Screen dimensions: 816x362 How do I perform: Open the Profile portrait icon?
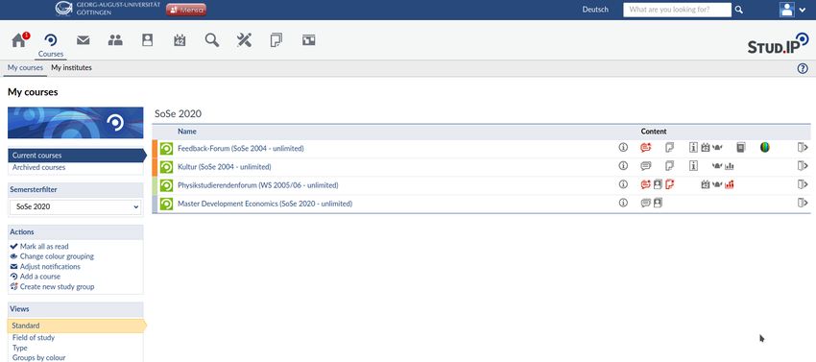tap(147, 40)
